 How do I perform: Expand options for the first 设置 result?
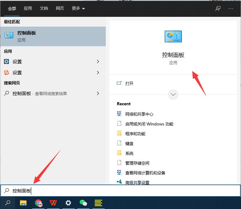(98, 62)
